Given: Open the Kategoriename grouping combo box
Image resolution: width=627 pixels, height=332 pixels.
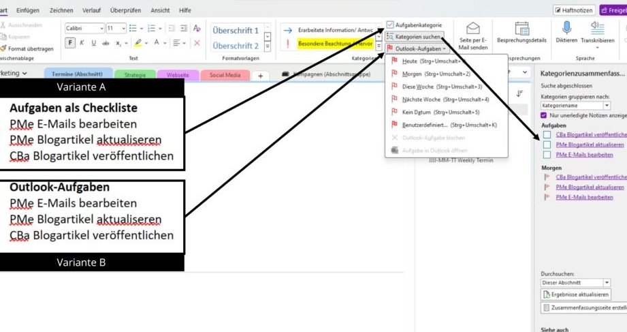Looking at the screenshot, I should click(575, 106).
